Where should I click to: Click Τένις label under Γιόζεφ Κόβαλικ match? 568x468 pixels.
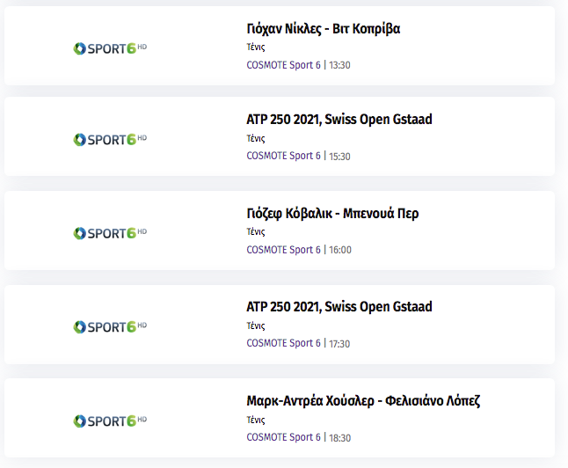[x=256, y=231]
